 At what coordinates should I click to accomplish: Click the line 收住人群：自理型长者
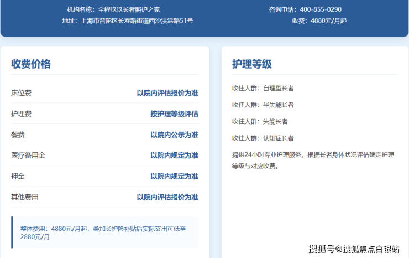point(263,89)
